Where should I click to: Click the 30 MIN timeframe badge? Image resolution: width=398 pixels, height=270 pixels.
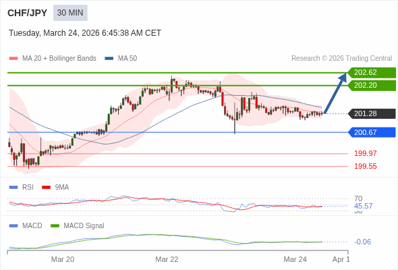point(70,13)
